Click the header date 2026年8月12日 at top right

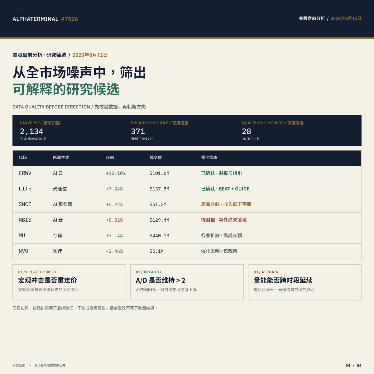click(x=346, y=18)
